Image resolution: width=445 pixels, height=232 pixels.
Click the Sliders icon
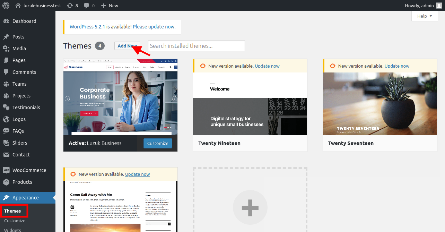(6, 143)
